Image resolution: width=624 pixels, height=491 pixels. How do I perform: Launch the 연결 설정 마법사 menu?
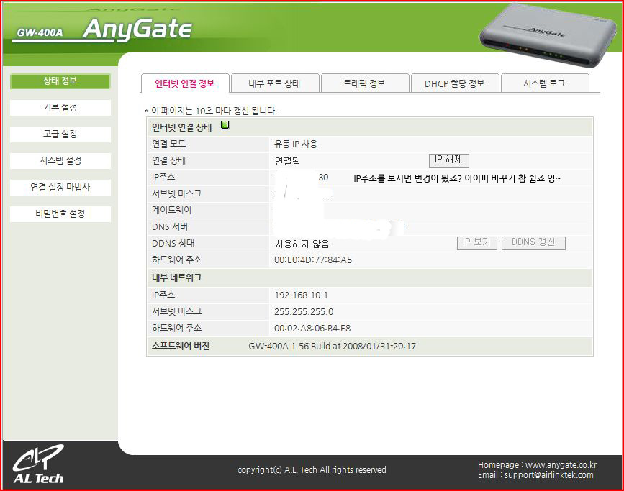click(60, 188)
